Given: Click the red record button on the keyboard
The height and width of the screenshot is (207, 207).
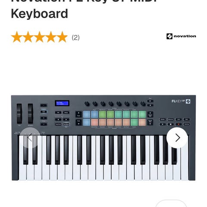Looking at the screenshot, I should point(179,124).
